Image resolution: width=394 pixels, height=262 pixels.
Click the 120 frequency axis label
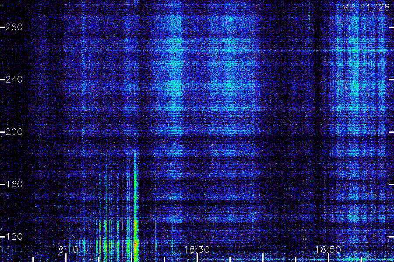pos(14,236)
